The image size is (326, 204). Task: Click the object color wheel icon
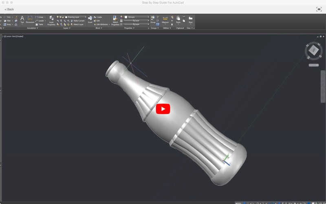pos(121,17)
